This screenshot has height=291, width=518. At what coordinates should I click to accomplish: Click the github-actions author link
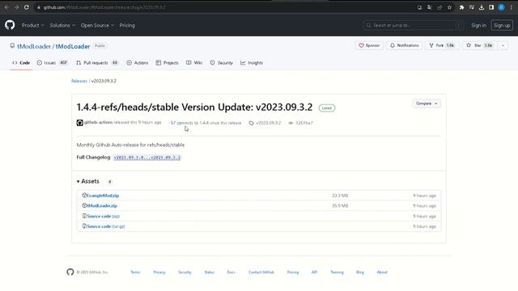click(x=98, y=122)
